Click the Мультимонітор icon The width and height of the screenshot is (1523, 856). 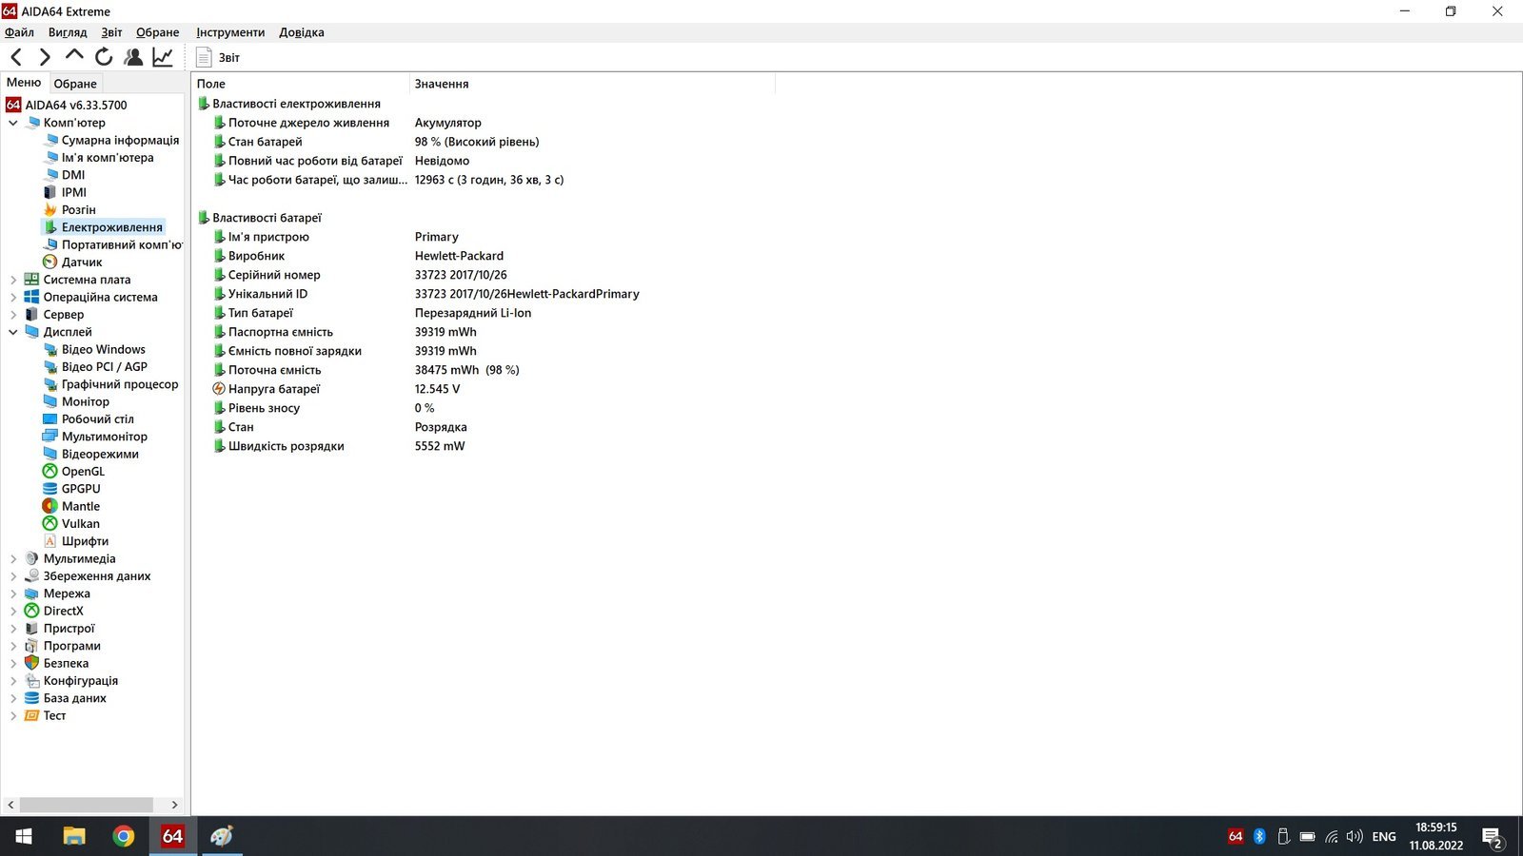50,437
